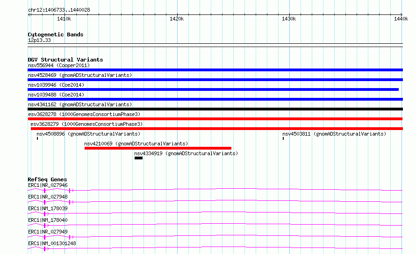
Task: Open the nsv4210069 (gnomADStructuralVariants) label
Action: pos(136,144)
